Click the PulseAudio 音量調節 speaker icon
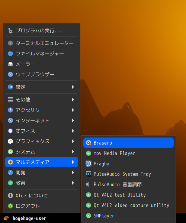This screenshot has width=186, height=223. pyautogui.click(x=87, y=184)
